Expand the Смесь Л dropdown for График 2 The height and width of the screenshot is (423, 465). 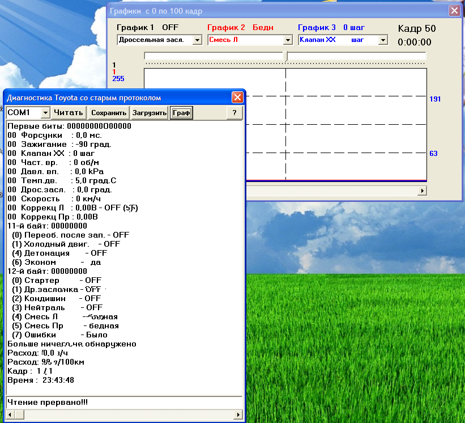(x=288, y=40)
